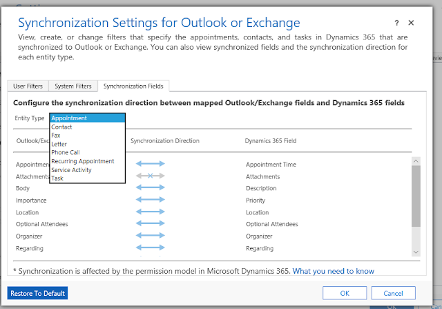Toggle sync direction arrow for Appointment Time
The height and width of the screenshot is (309, 442).
pos(150,165)
